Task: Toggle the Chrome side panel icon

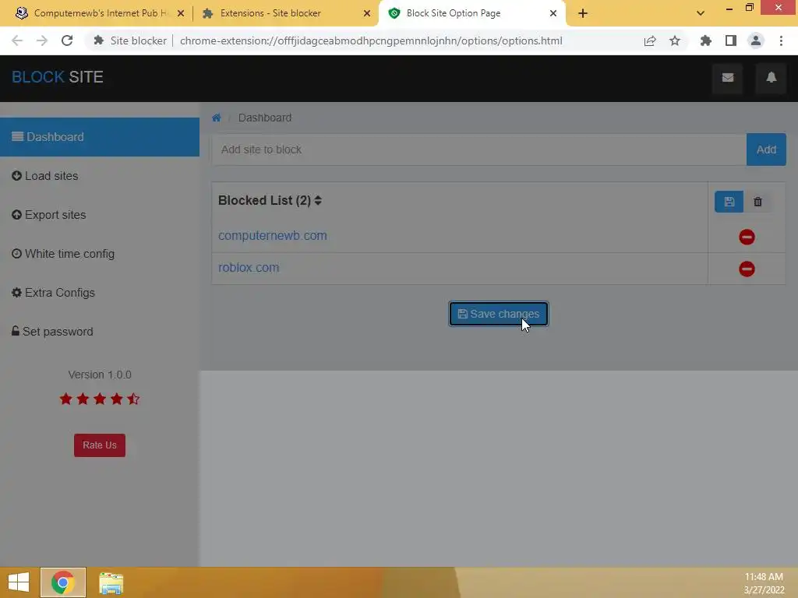Action: point(731,40)
